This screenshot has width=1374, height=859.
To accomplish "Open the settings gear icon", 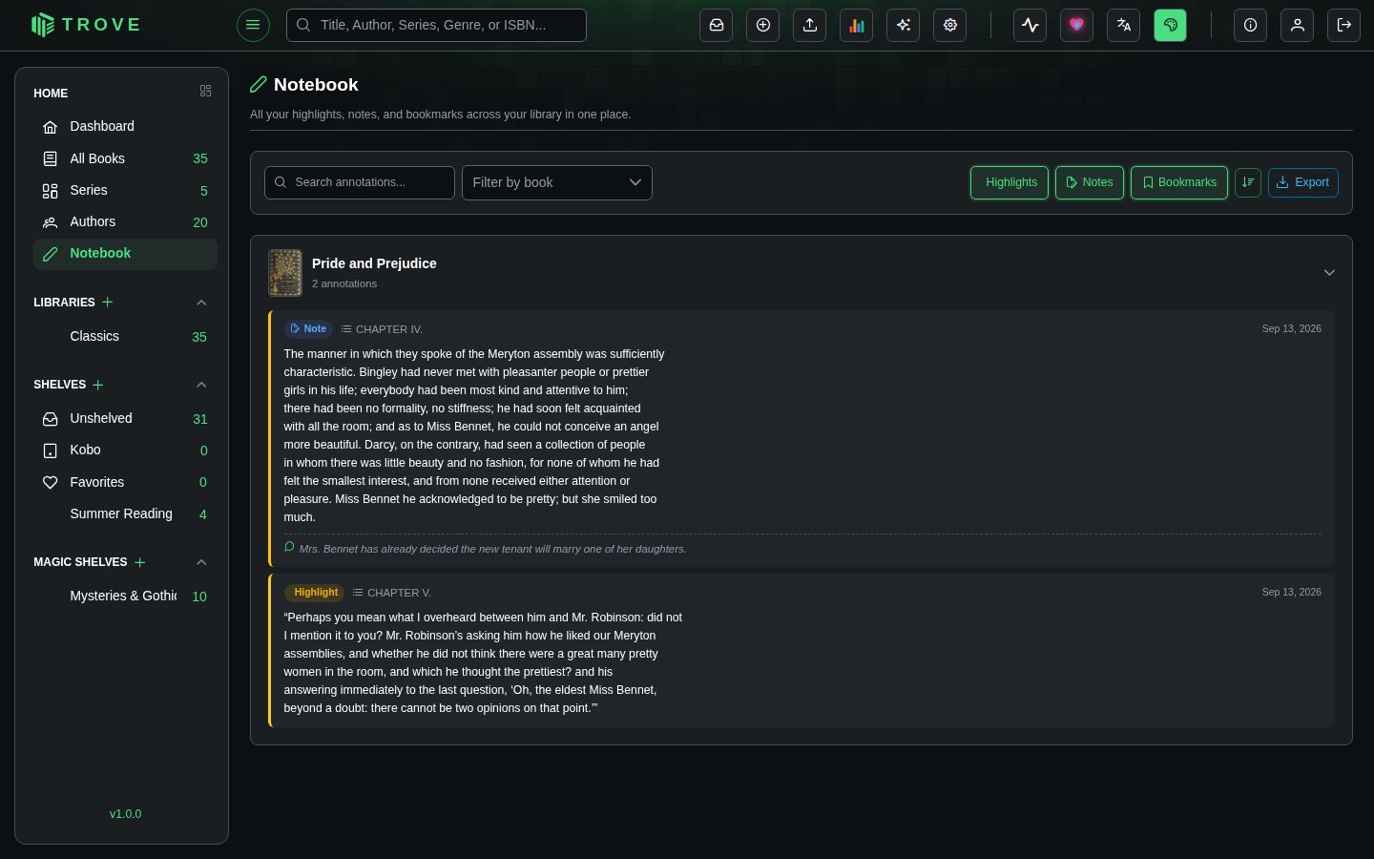I will click(950, 25).
